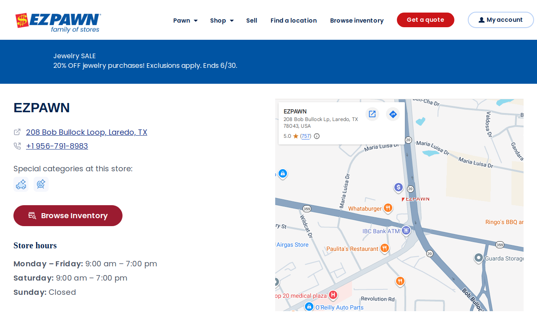Select the target special category icon
The image size is (537, 335).
(x=41, y=184)
